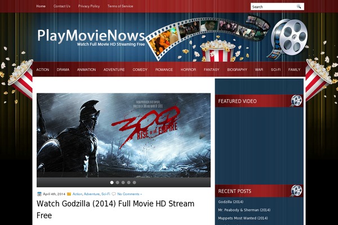Browse the Family category
338x225 pixels.
[294, 70]
